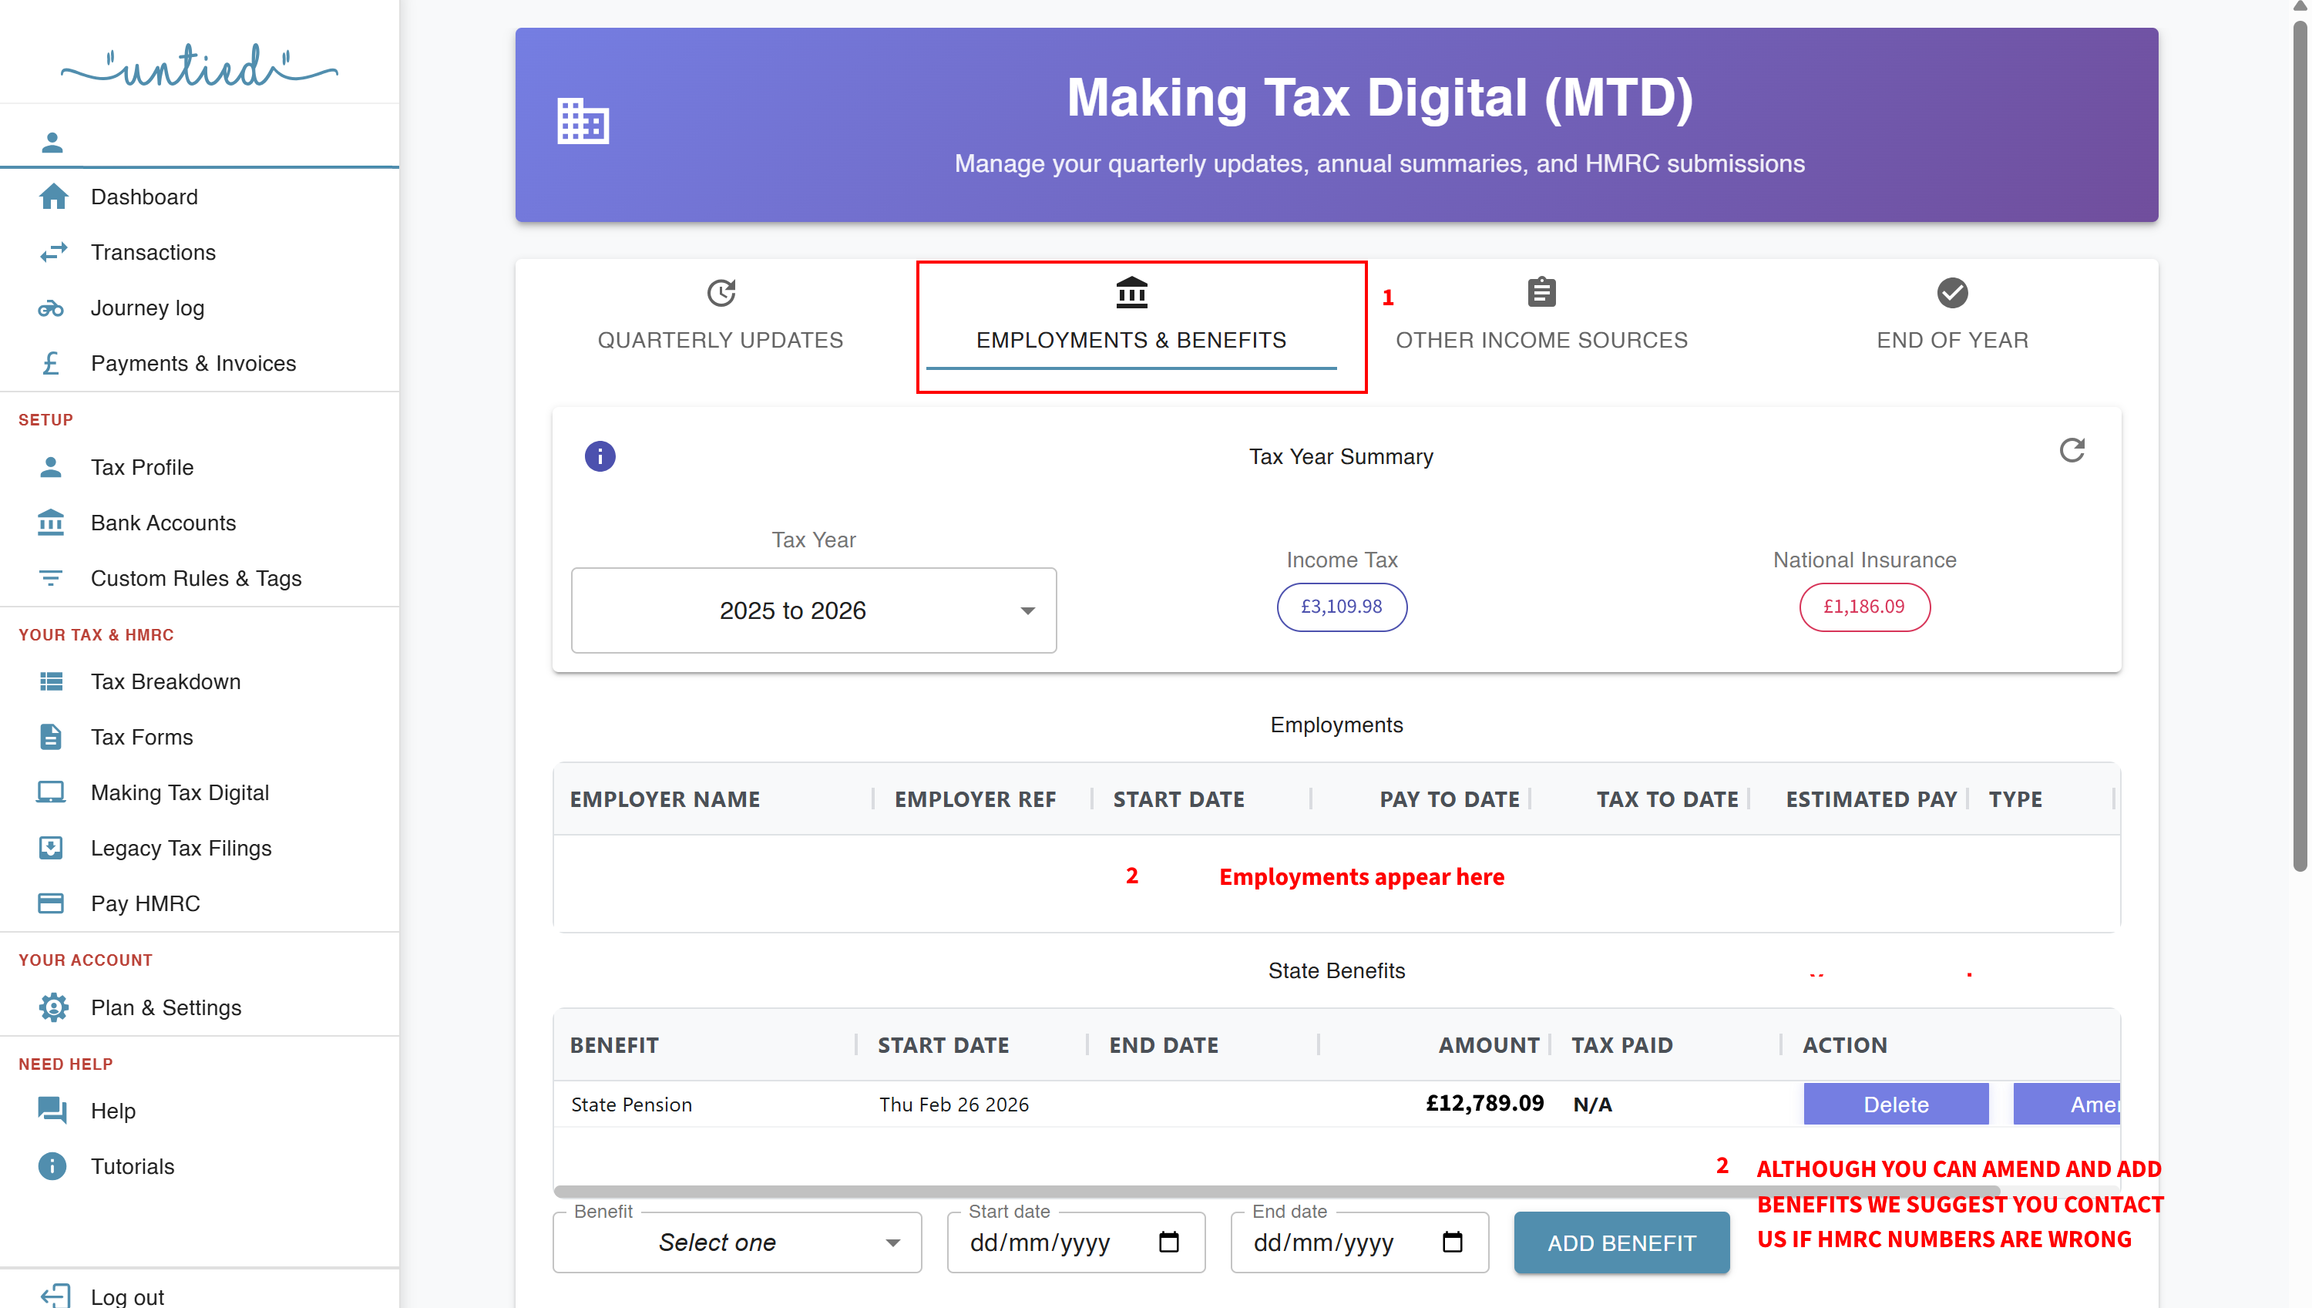Open the end date calendar picker

[x=1451, y=1242]
